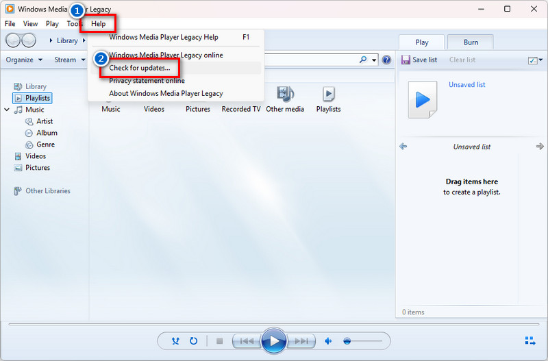Image resolution: width=548 pixels, height=361 pixels.
Task: Click the italic Unsaved list title
Action: (x=471, y=147)
